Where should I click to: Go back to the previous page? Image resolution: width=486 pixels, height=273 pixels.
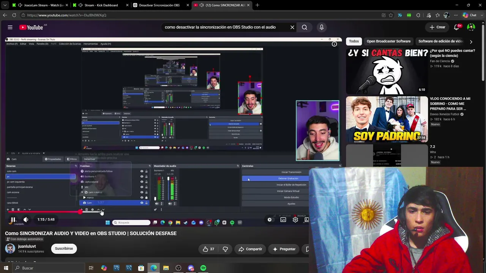pos(5,15)
